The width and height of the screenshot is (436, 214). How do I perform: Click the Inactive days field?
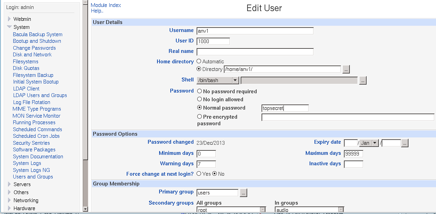[354, 164]
